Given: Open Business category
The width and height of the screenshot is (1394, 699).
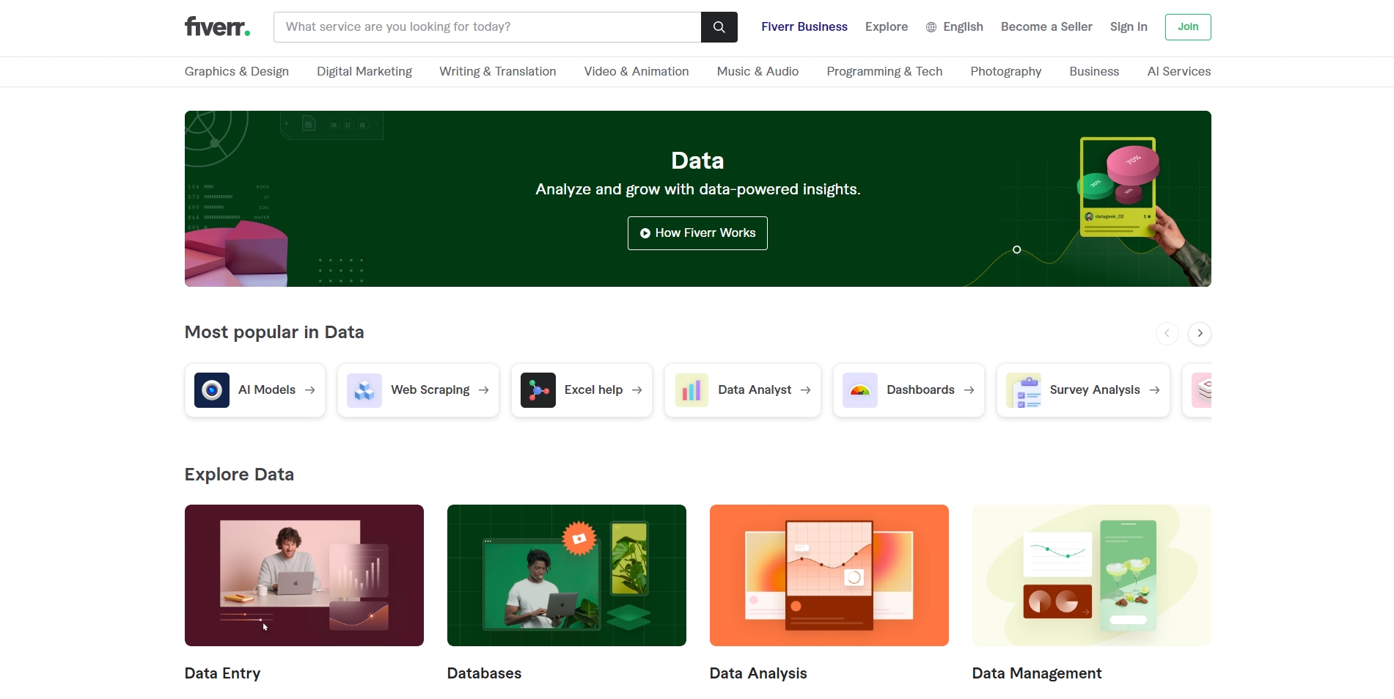Looking at the screenshot, I should (x=1094, y=71).
